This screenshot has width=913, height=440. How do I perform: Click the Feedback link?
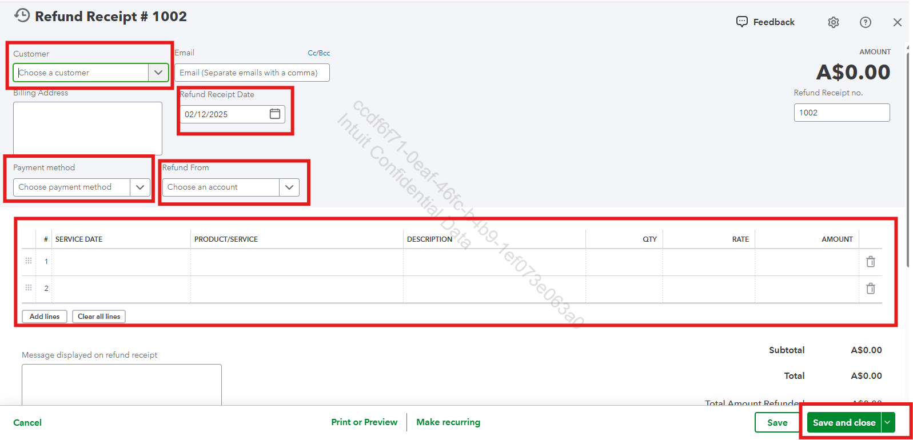coord(774,22)
